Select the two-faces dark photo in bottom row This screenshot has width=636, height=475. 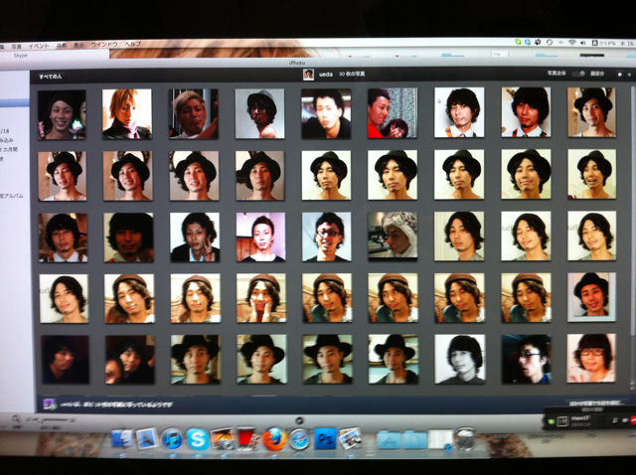[130, 360]
